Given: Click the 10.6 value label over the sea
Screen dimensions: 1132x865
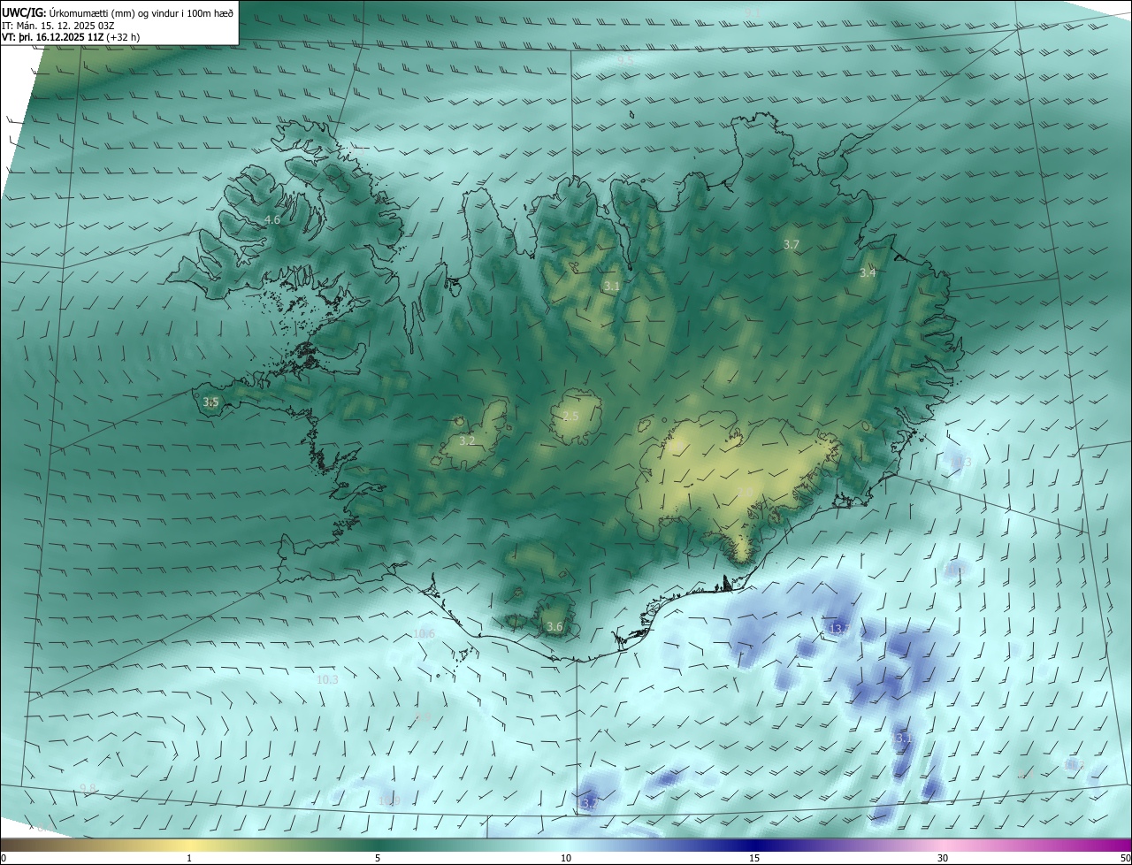Looking at the screenshot, I should [x=424, y=634].
